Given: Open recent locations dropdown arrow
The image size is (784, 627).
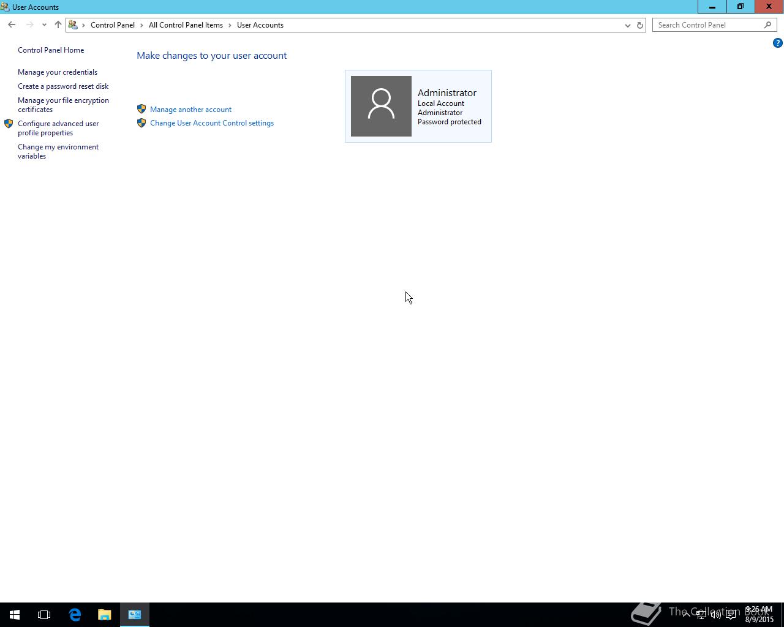Looking at the screenshot, I should (x=44, y=25).
